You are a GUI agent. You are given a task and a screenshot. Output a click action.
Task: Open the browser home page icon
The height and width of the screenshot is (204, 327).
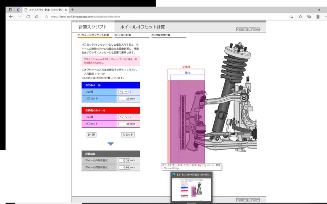36,17
